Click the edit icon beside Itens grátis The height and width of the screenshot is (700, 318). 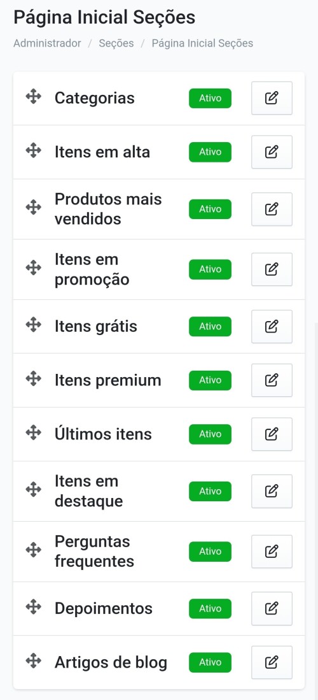tap(272, 326)
